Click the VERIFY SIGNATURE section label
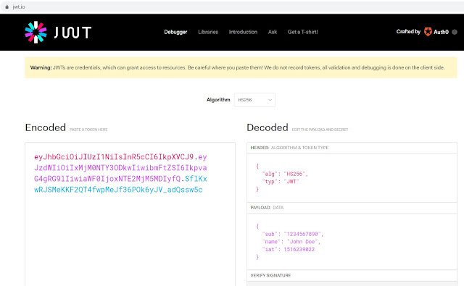This screenshot has height=286, width=464. point(270,275)
